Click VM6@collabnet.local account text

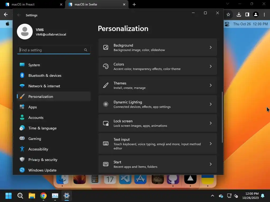click(x=51, y=34)
